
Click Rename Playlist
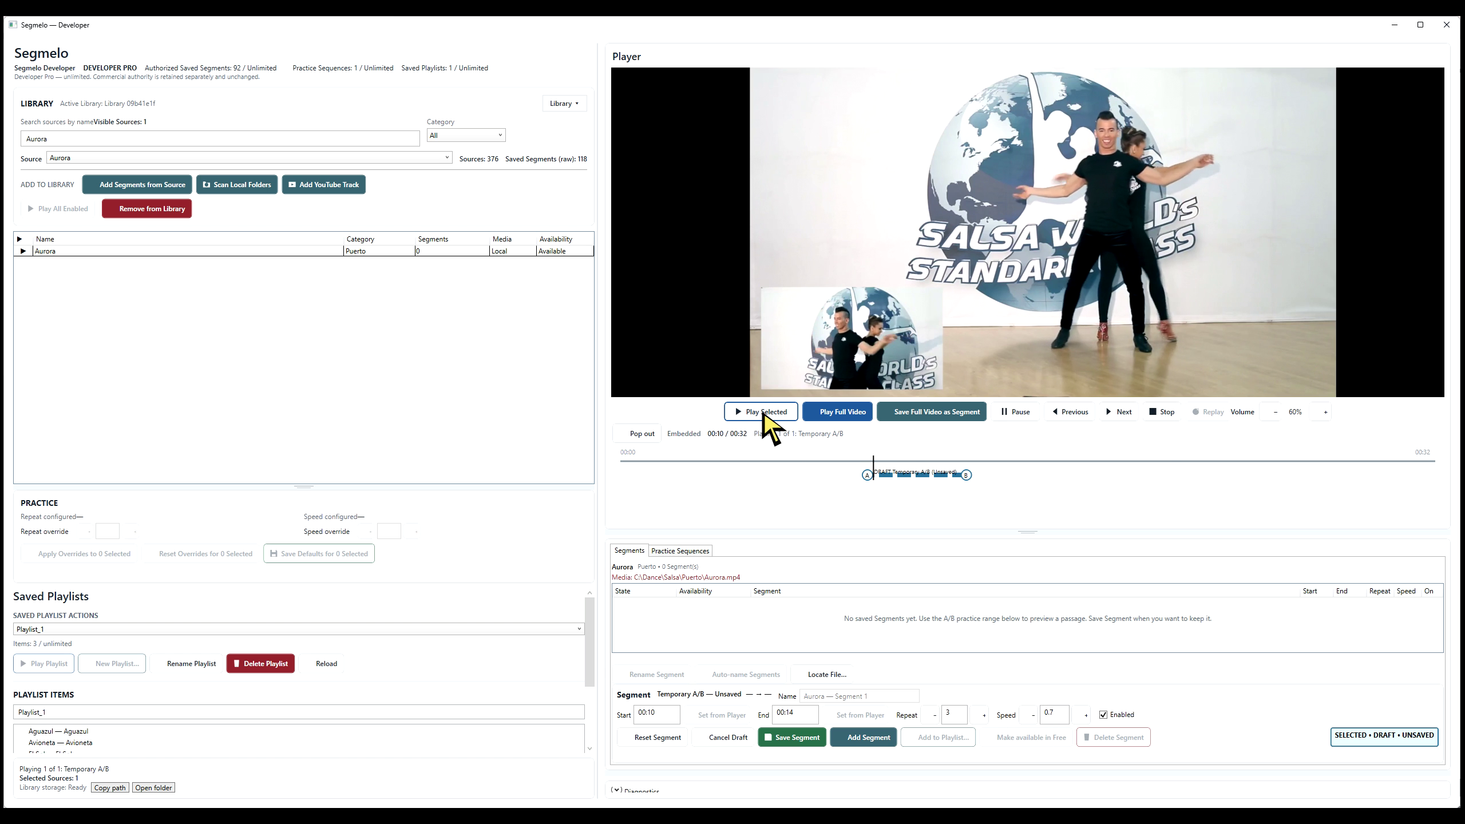pos(187,663)
